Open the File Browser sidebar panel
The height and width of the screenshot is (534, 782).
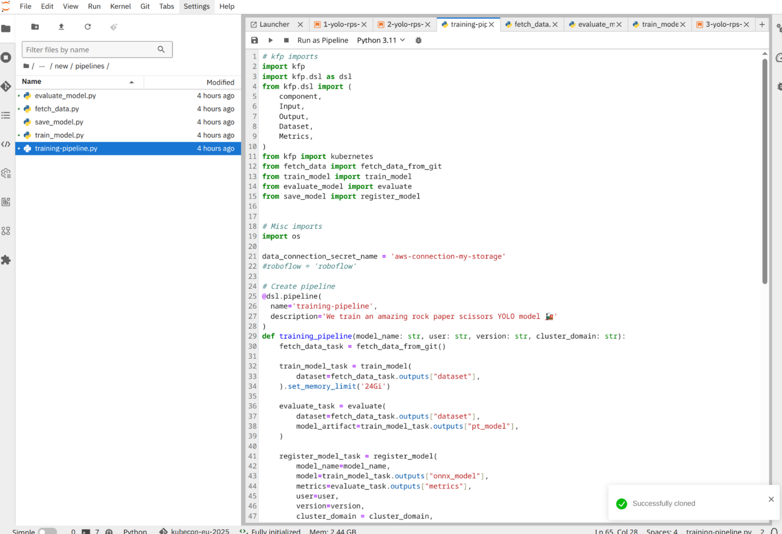click(x=6, y=29)
